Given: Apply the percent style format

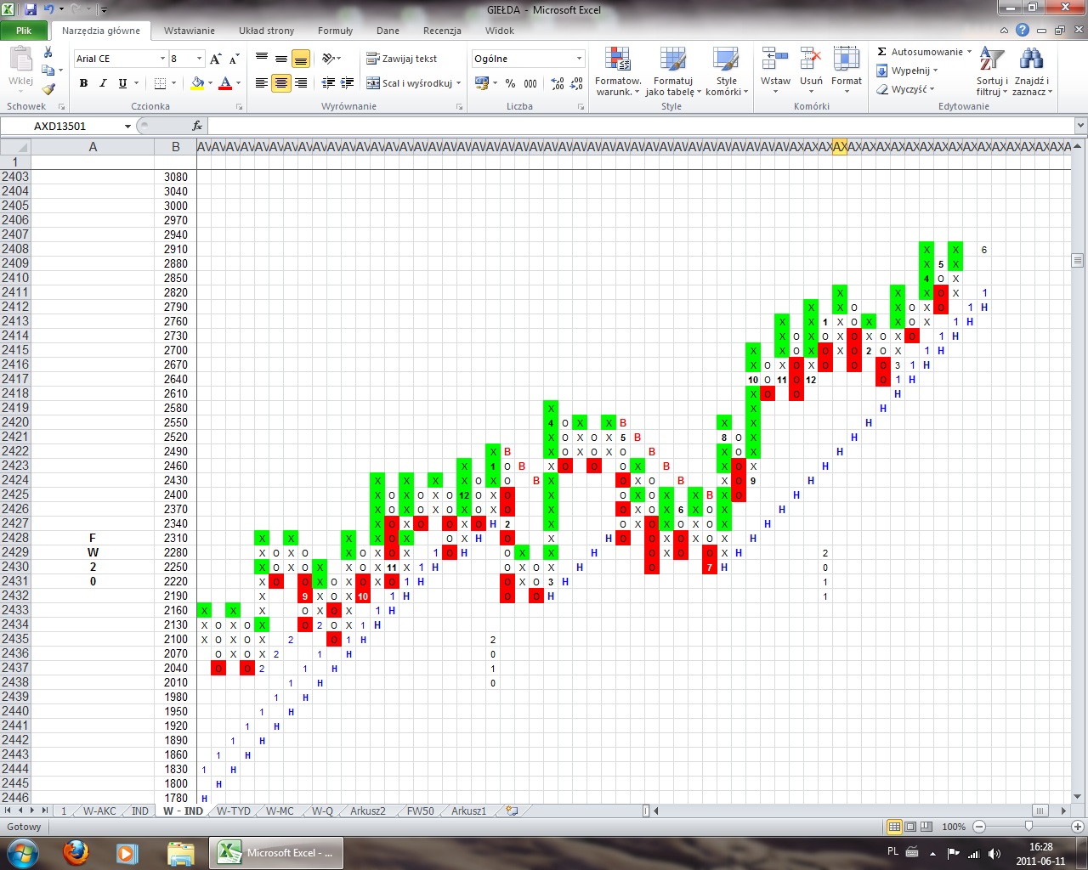Looking at the screenshot, I should point(510,83).
